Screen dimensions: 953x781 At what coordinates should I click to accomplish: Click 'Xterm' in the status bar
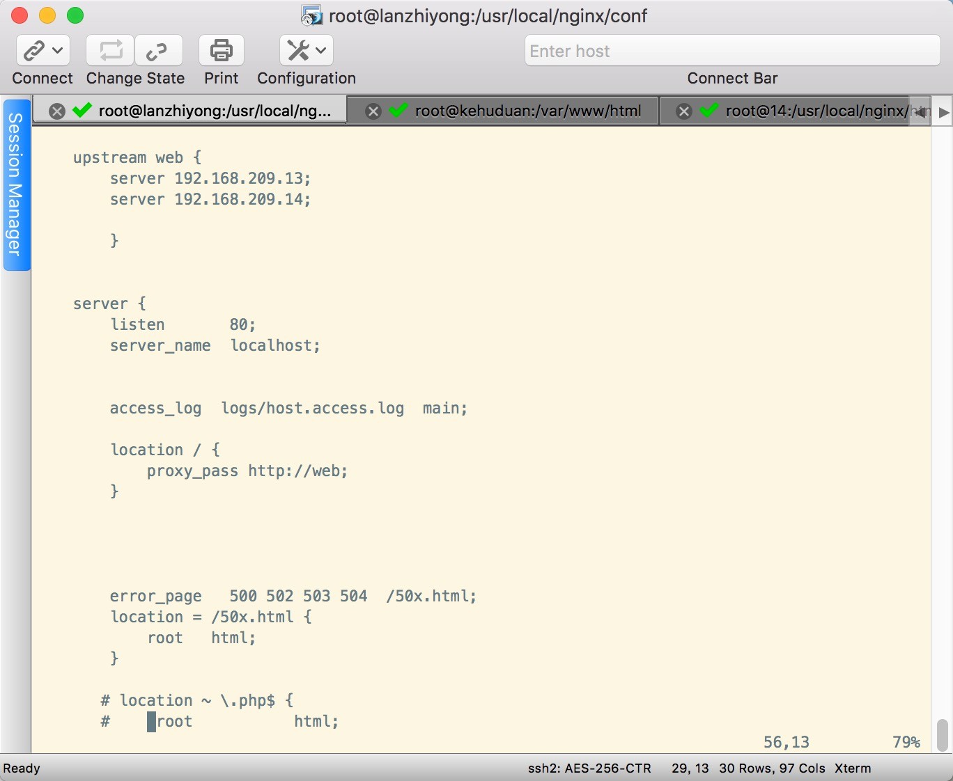click(853, 768)
